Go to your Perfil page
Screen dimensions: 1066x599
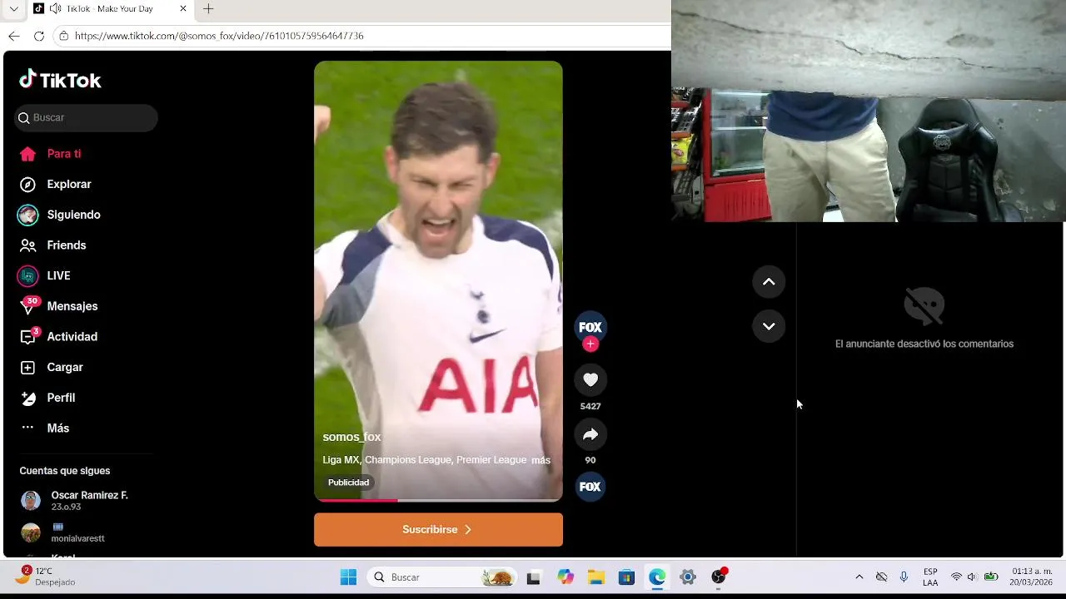(47, 398)
